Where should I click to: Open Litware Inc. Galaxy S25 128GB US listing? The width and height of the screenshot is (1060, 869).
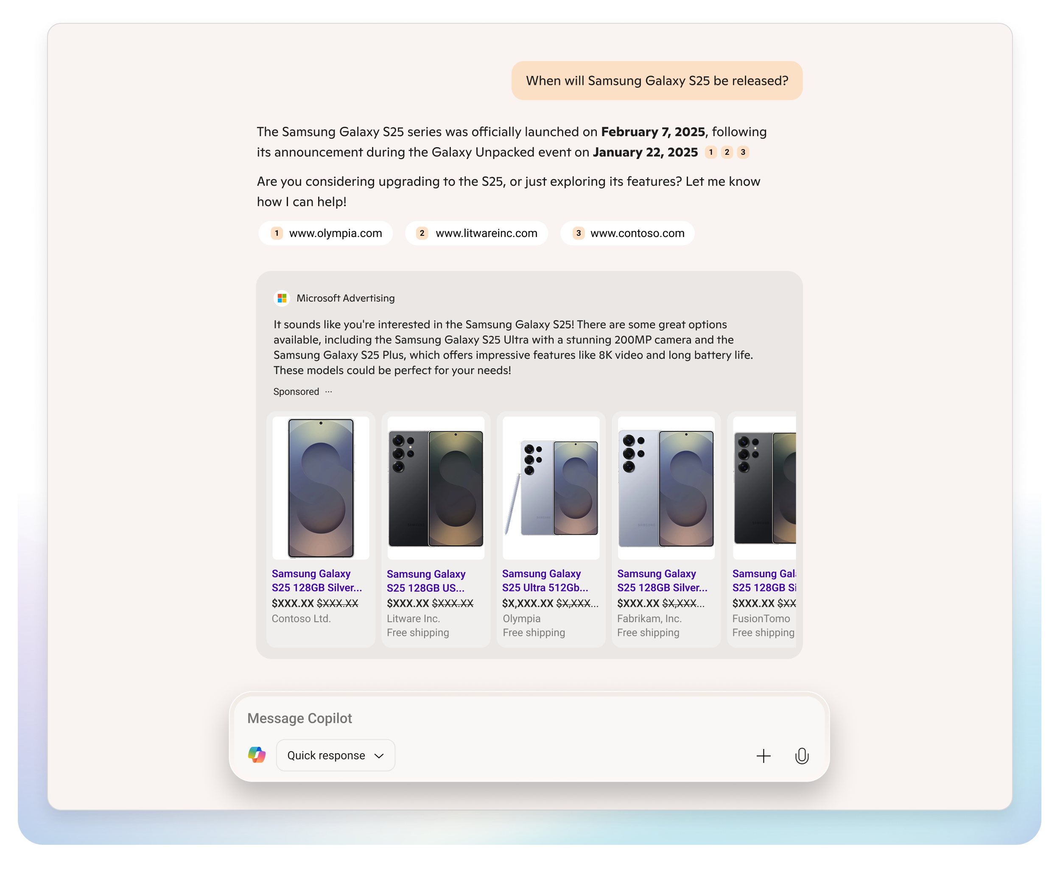tap(426, 581)
